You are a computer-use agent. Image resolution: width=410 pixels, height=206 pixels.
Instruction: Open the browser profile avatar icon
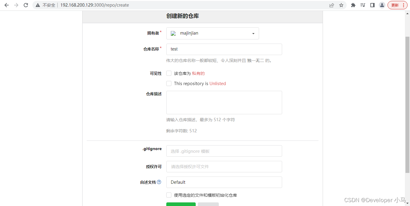tap(382, 5)
